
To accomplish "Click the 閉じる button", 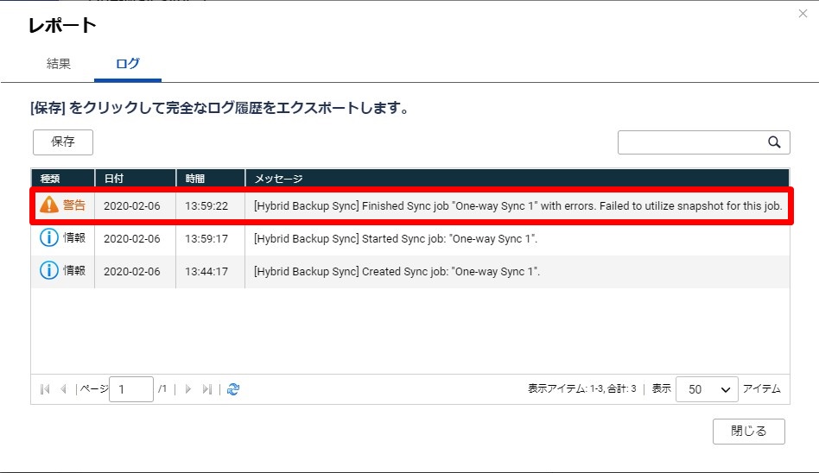I will click(x=748, y=432).
